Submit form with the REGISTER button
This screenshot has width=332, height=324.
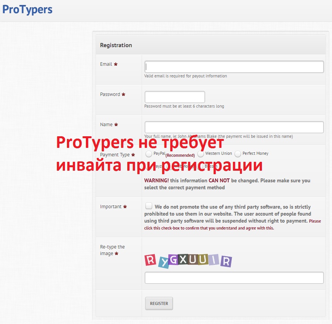point(159,303)
